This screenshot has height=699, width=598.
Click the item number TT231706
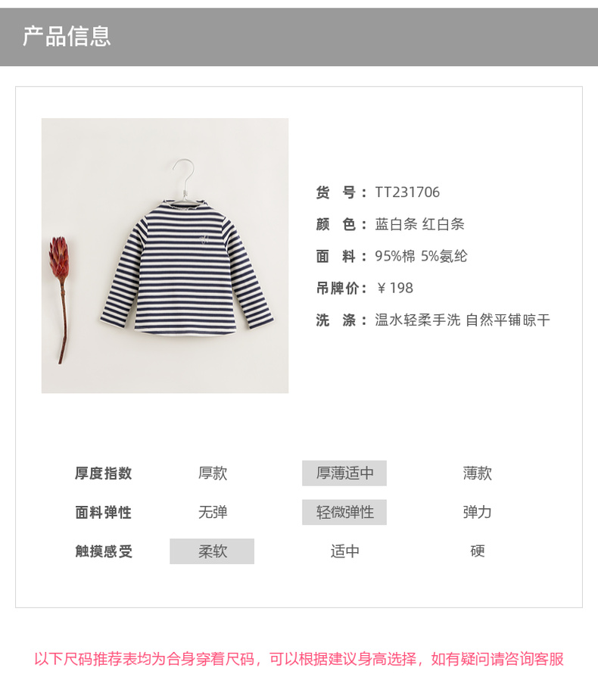407,192
